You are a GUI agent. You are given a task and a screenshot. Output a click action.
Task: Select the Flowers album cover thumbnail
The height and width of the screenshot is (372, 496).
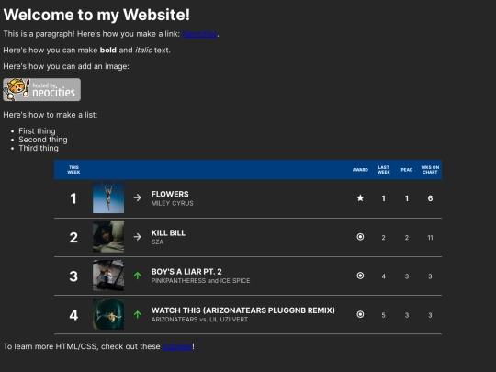pos(108,197)
